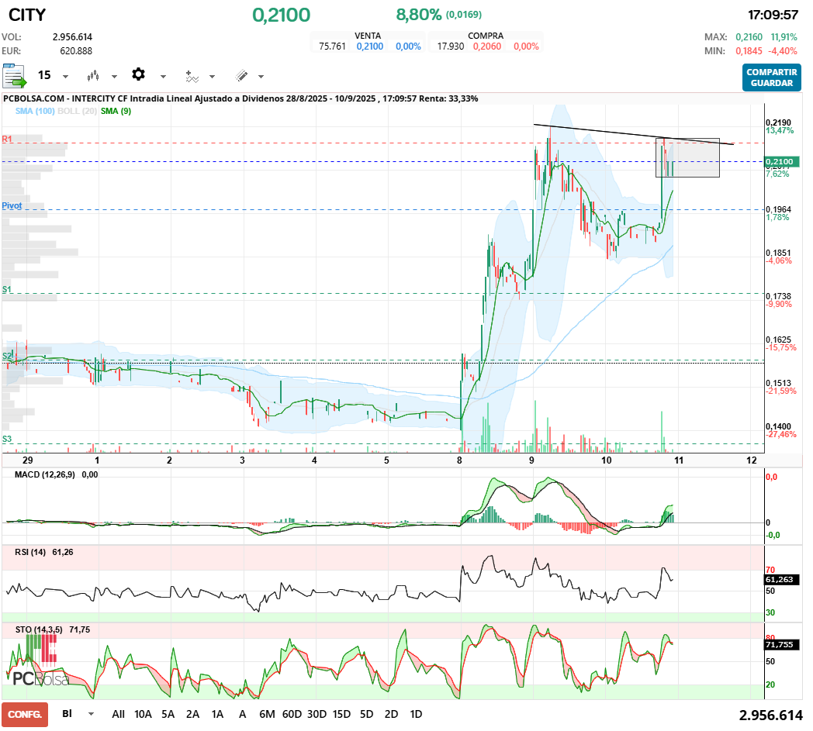
Task: Expand the drawing tools dropdown arrow
Action: (261, 77)
